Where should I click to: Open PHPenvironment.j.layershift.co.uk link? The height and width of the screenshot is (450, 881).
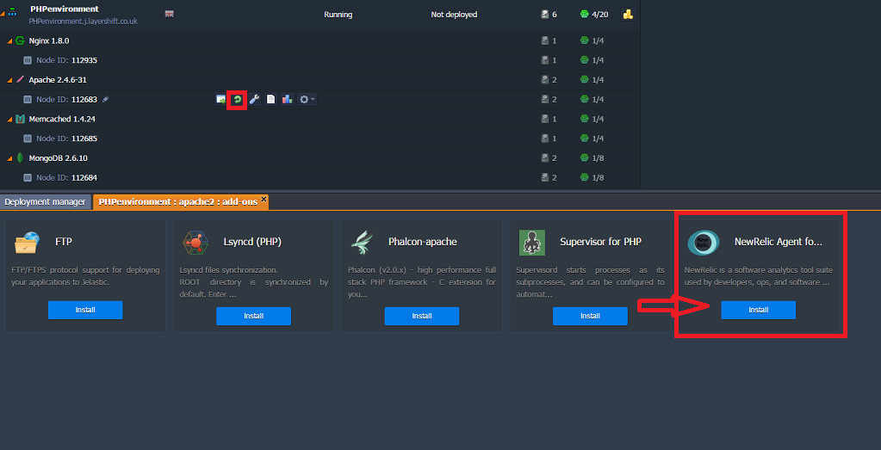[x=84, y=22]
